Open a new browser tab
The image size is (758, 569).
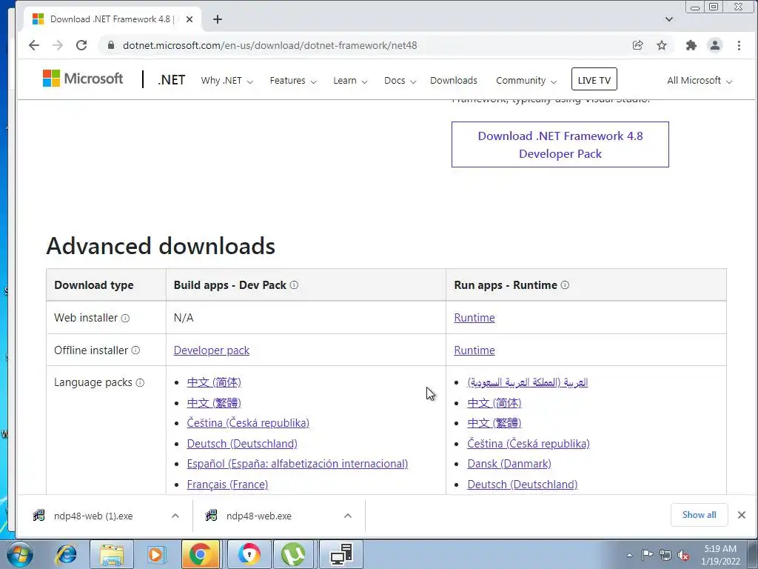tap(218, 19)
